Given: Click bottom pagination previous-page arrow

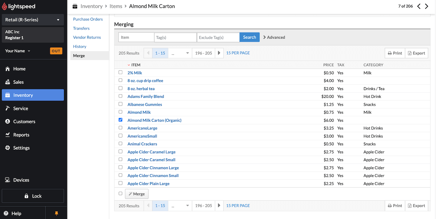Looking at the screenshot, I should [148, 206].
